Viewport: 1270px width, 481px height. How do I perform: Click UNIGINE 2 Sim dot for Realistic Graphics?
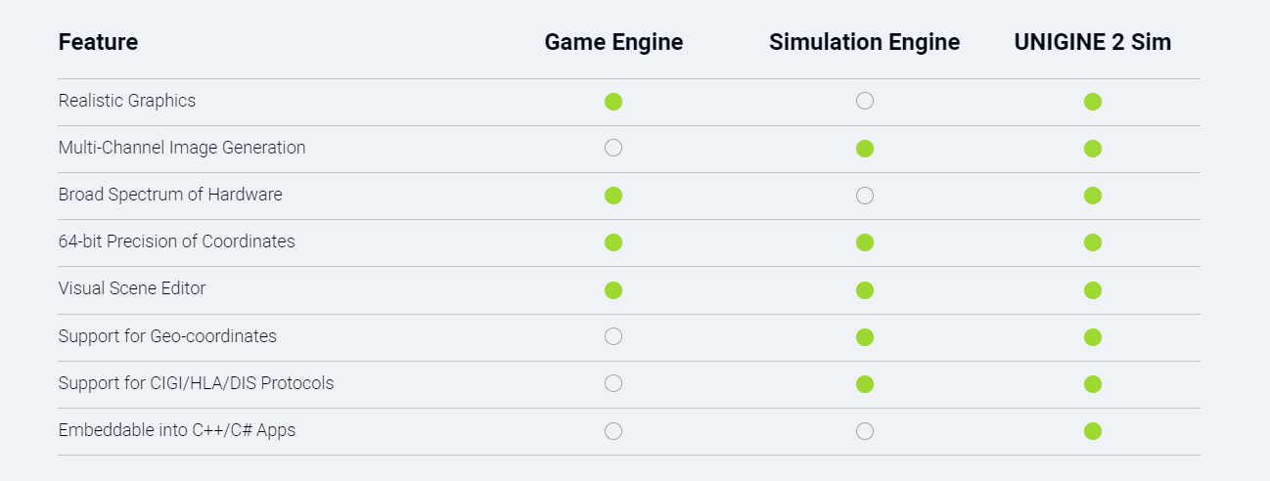pos(1093,102)
